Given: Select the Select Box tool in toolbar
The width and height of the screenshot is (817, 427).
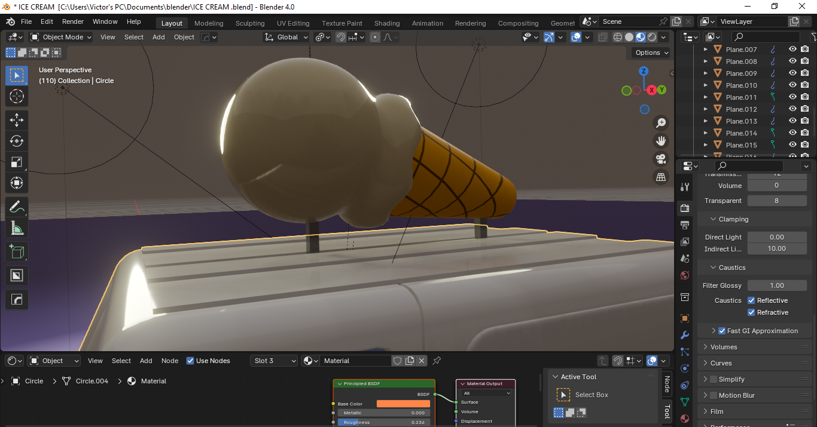Looking at the screenshot, I should [x=17, y=75].
